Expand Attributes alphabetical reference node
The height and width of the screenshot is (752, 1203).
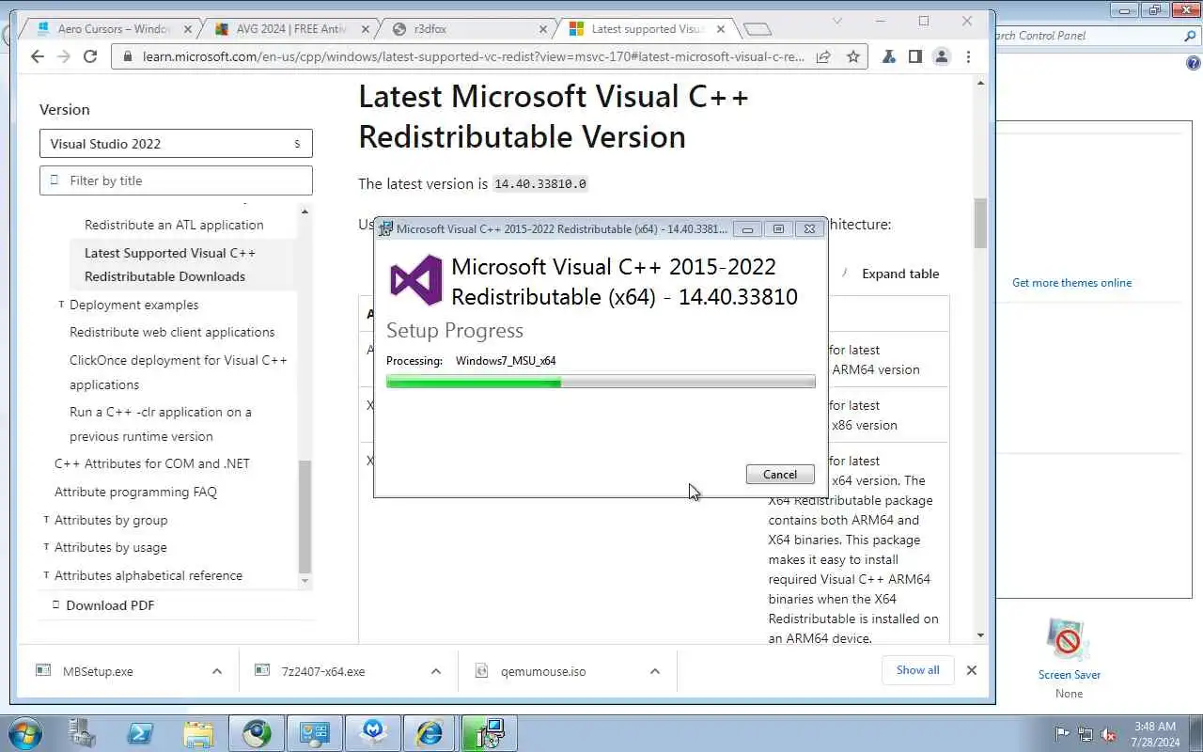[x=46, y=575]
